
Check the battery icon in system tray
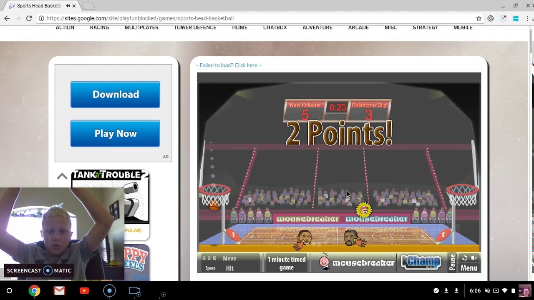[x=513, y=290]
